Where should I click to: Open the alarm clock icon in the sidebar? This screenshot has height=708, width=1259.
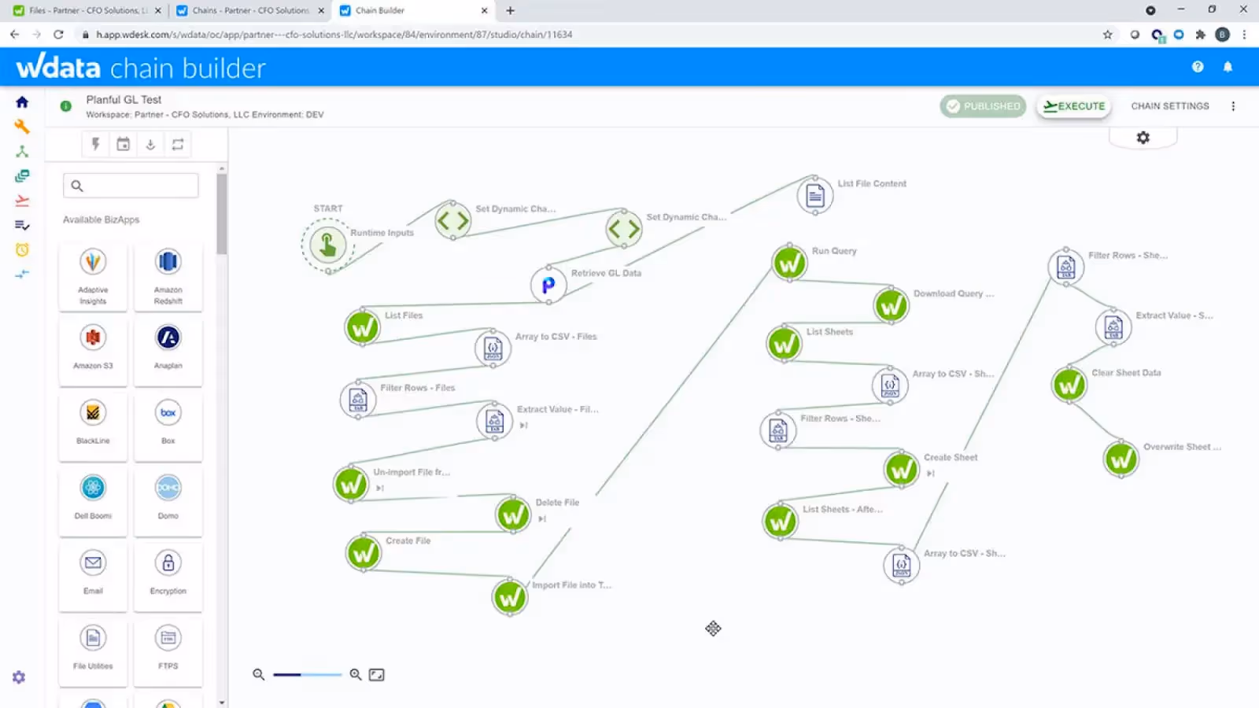[x=21, y=249]
